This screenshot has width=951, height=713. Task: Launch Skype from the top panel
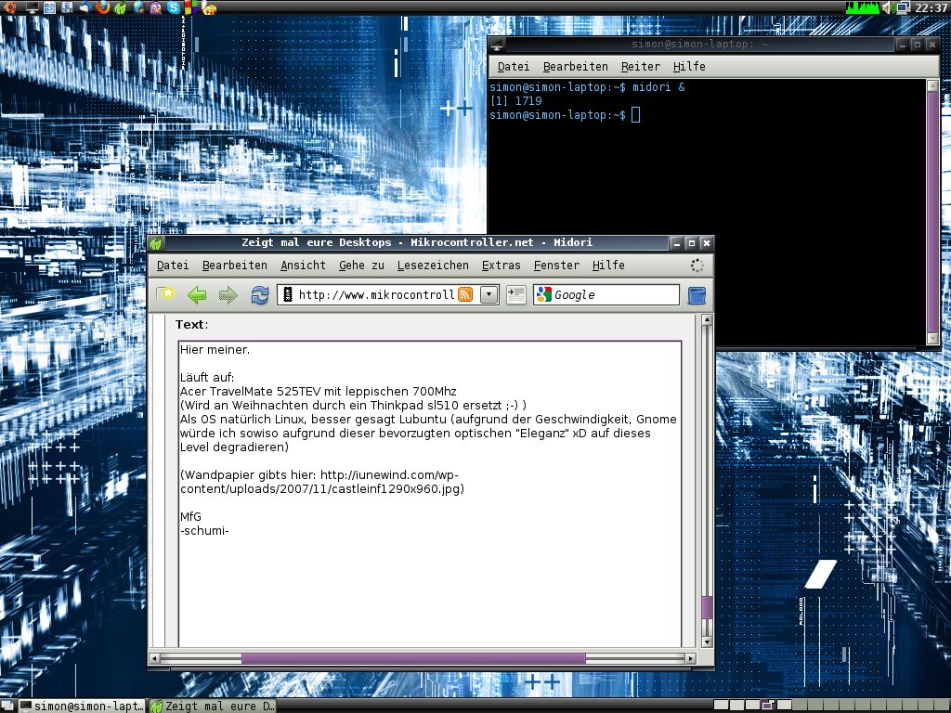coord(174,7)
